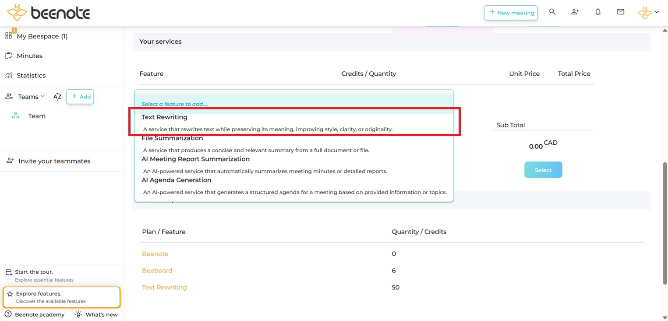Open notifications bell icon
668x321 pixels.
[x=598, y=12]
